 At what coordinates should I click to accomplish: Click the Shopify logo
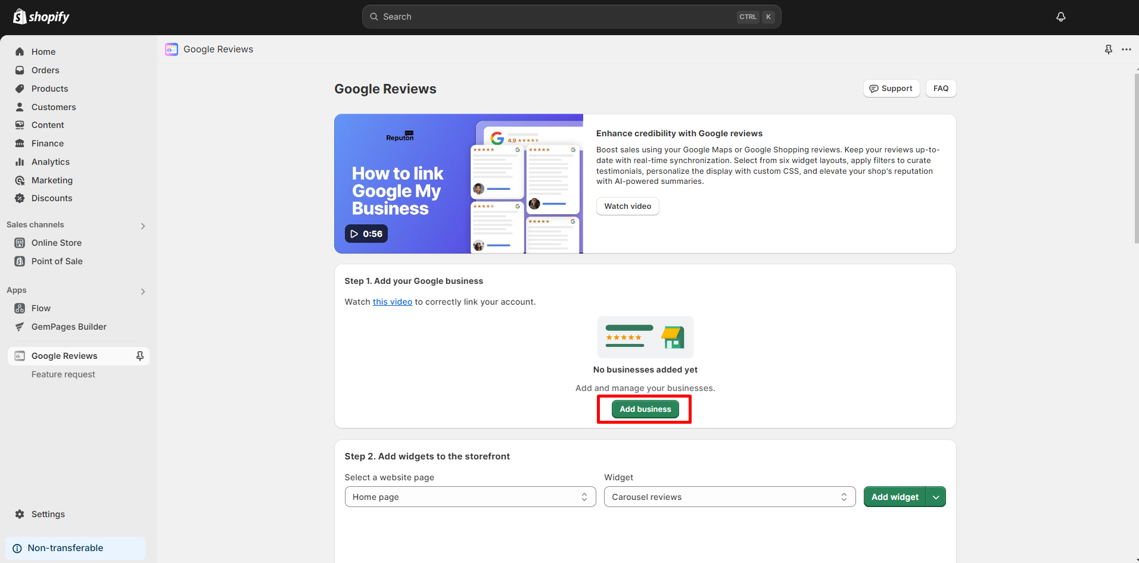click(41, 16)
